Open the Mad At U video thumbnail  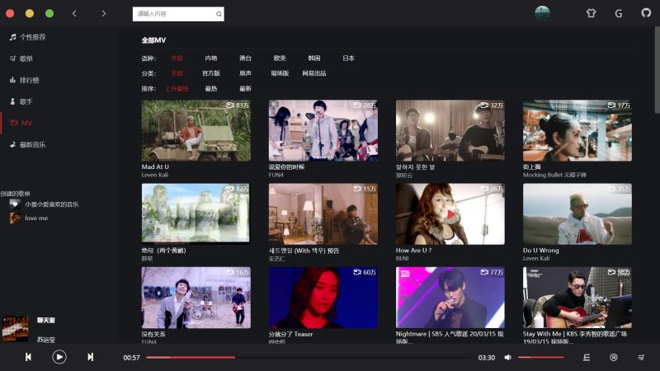pyautogui.click(x=196, y=130)
